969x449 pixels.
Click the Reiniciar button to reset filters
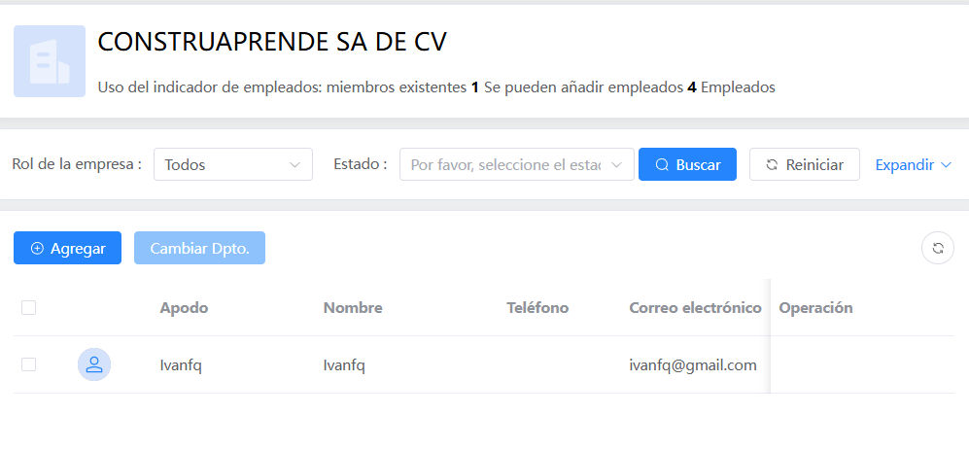[x=804, y=165]
